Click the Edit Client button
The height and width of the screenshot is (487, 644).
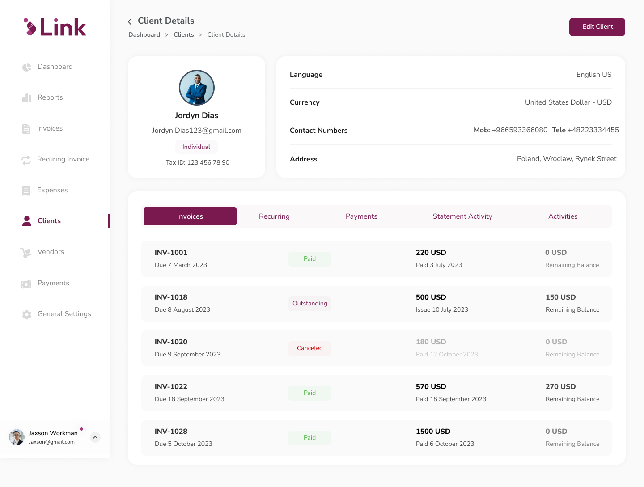[597, 27]
